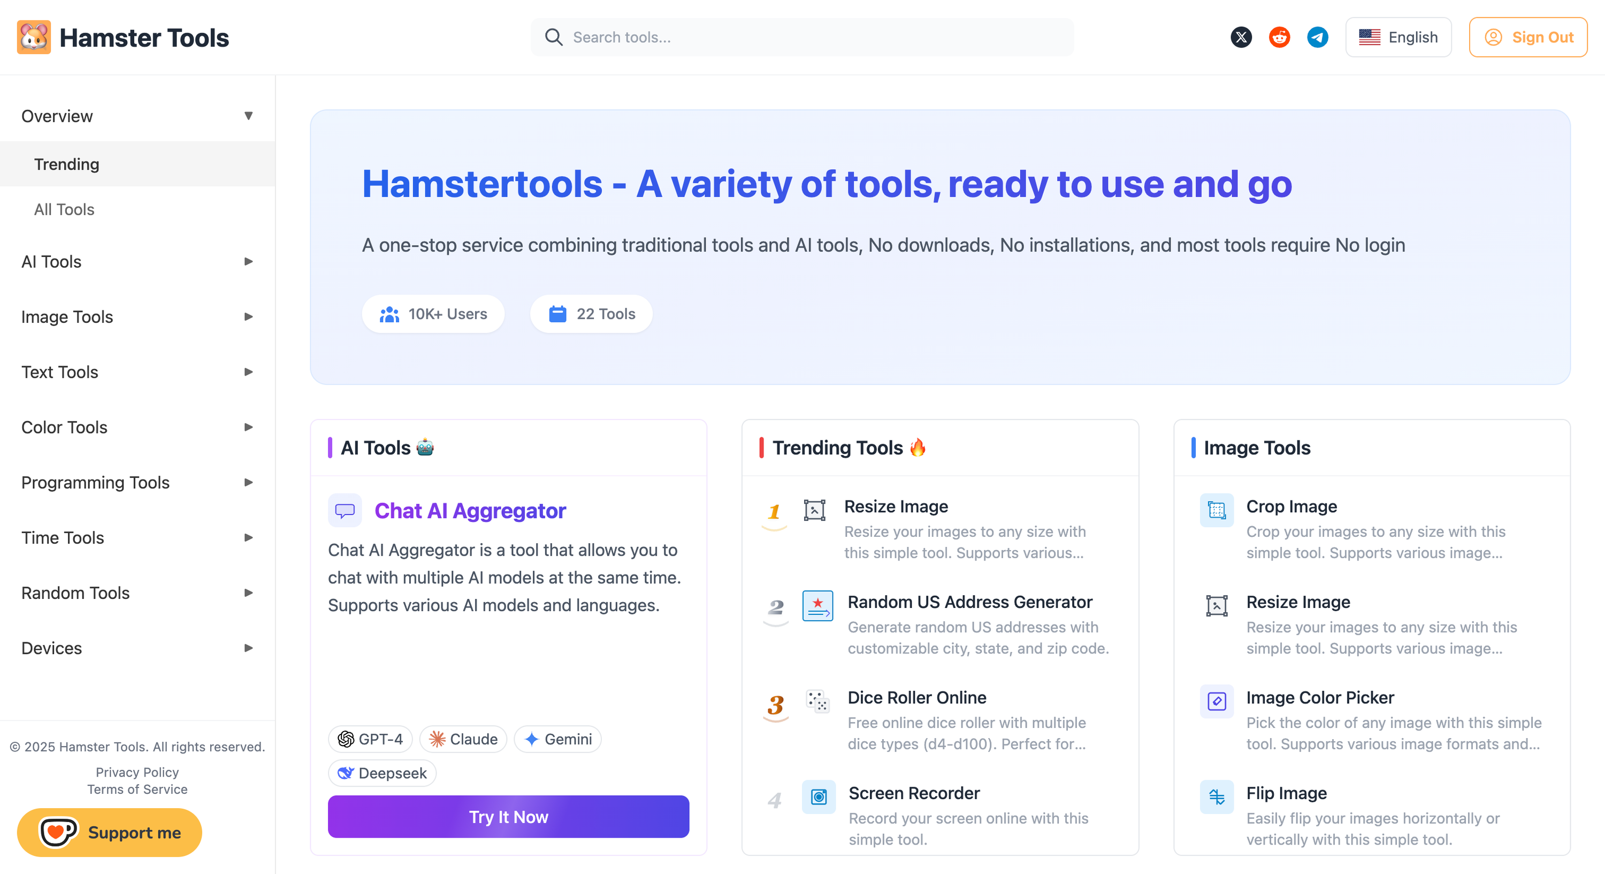This screenshot has height=874, width=1605.
Task: Click the Random US Address Generator icon
Action: [x=817, y=605]
